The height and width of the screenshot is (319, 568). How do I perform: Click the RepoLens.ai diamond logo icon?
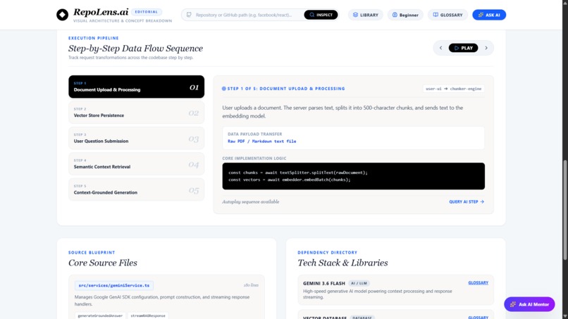coord(62,15)
